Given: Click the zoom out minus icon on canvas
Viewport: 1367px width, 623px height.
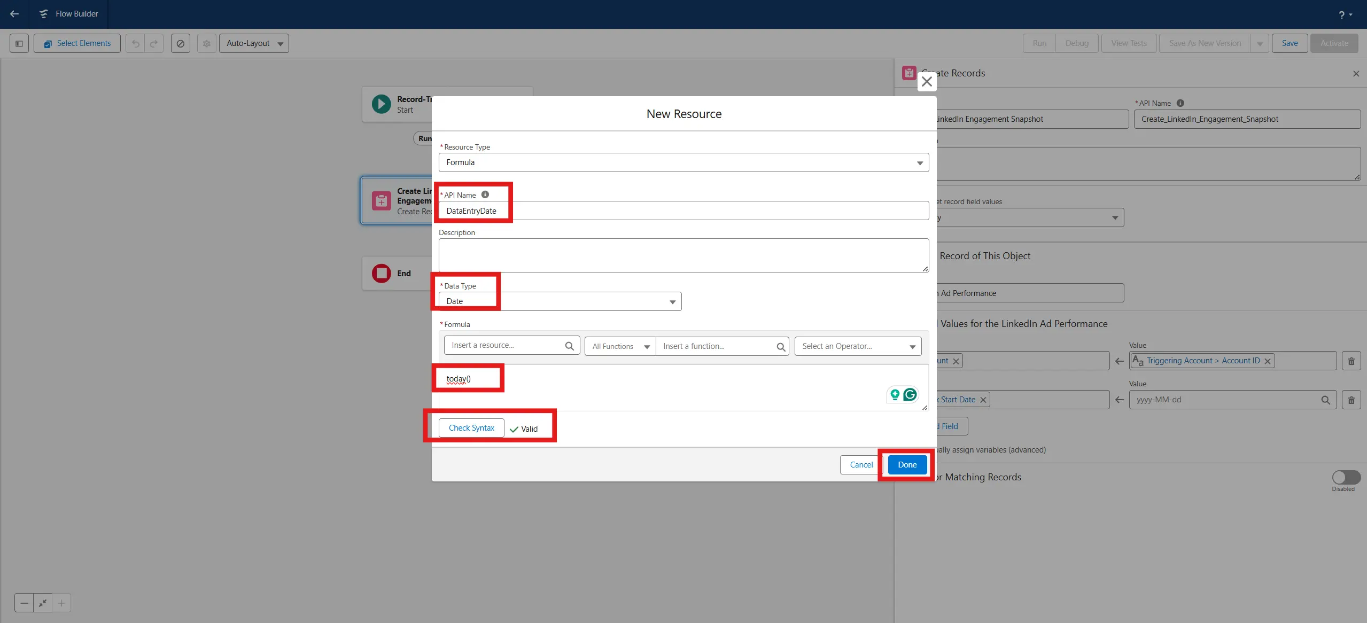Looking at the screenshot, I should (24, 603).
